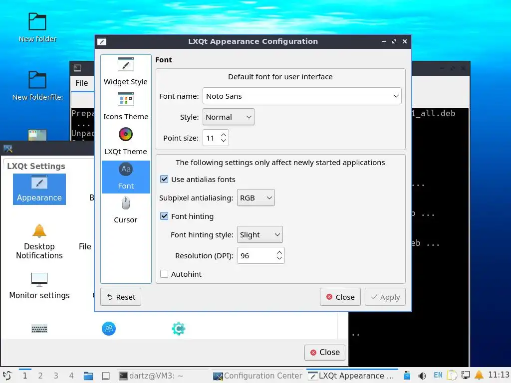This screenshot has height=383, width=511.
Task: Click clipboard icon in system tray
Action: [452, 376]
